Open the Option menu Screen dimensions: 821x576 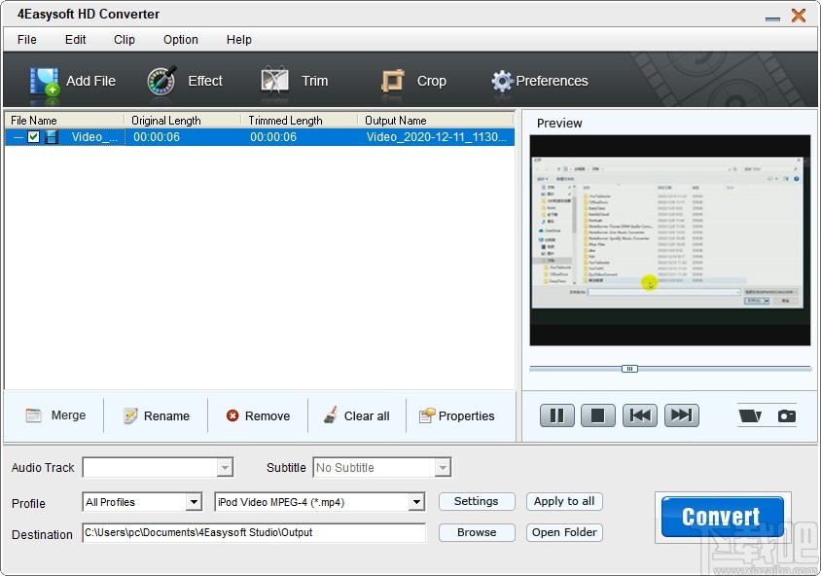180,40
